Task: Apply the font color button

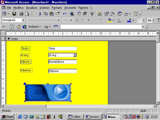Action: point(119,20)
